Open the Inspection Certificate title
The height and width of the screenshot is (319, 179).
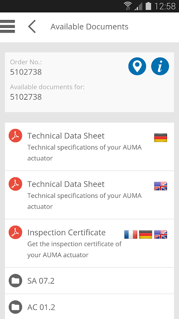(66, 232)
